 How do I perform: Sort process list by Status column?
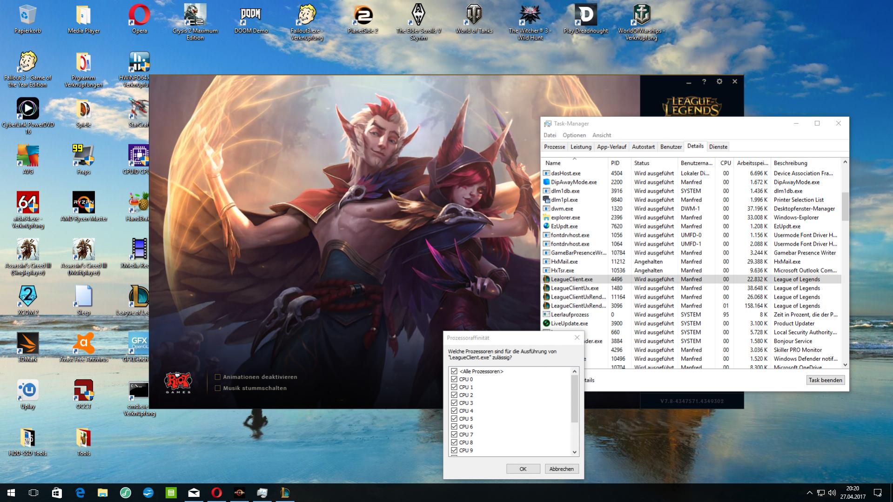click(654, 163)
